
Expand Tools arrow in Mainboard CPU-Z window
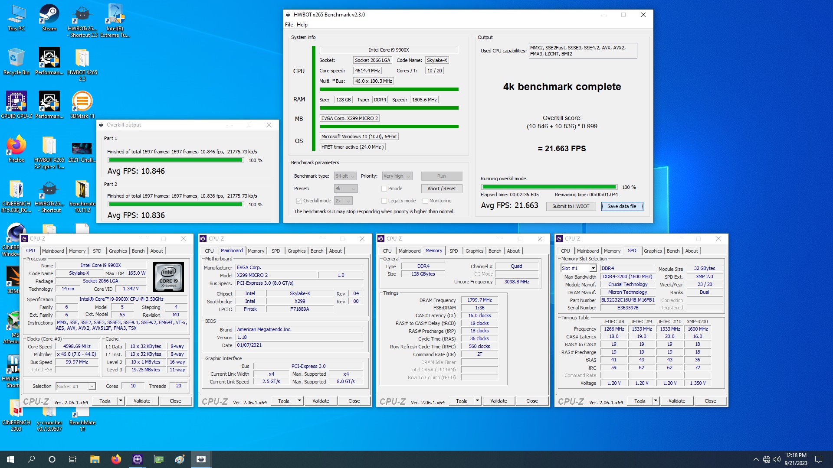click(x=299, y=401)
